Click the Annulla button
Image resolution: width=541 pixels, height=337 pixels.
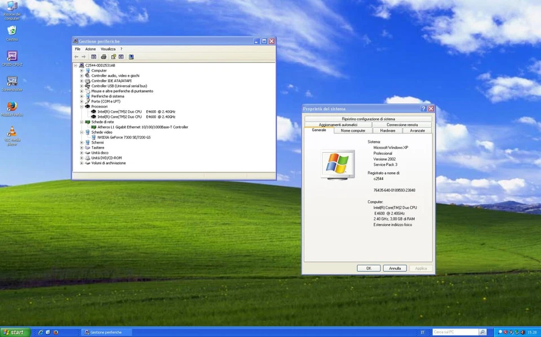[394, 268]
